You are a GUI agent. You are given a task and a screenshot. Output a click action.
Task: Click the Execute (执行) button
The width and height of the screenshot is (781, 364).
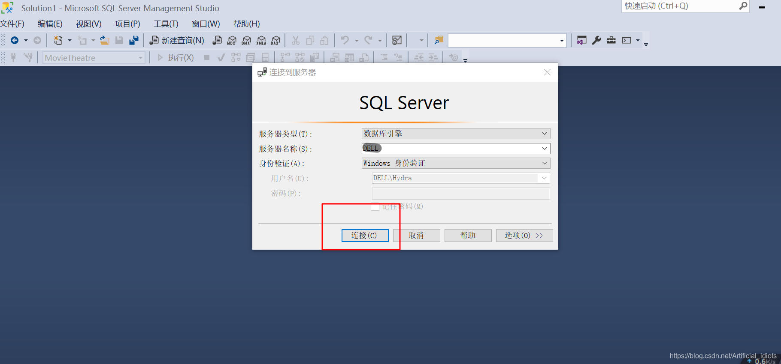pyautogui.click(x=176, y=57)
